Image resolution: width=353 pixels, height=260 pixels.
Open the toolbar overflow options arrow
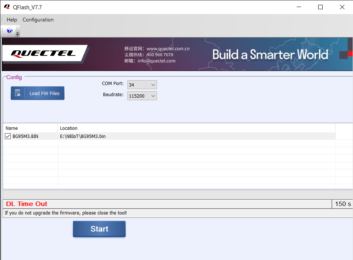coord(17,34)
